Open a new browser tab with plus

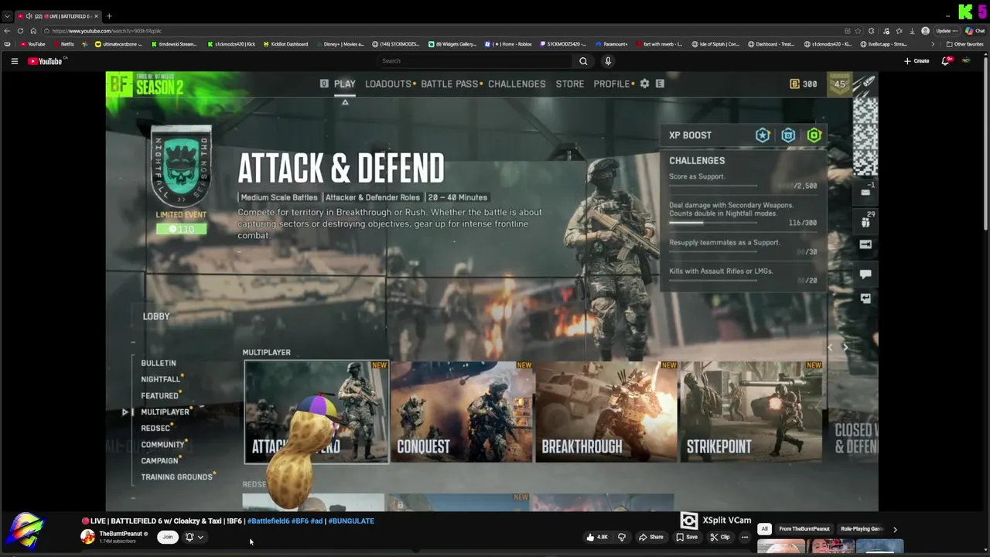point(109,15)
